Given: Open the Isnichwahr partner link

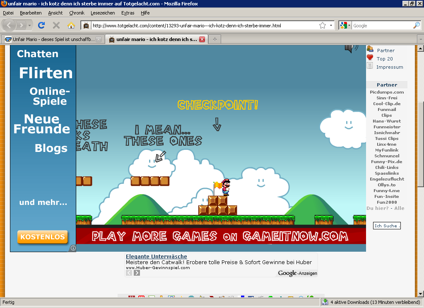Looking at the screenshot, I should (387, 132).
